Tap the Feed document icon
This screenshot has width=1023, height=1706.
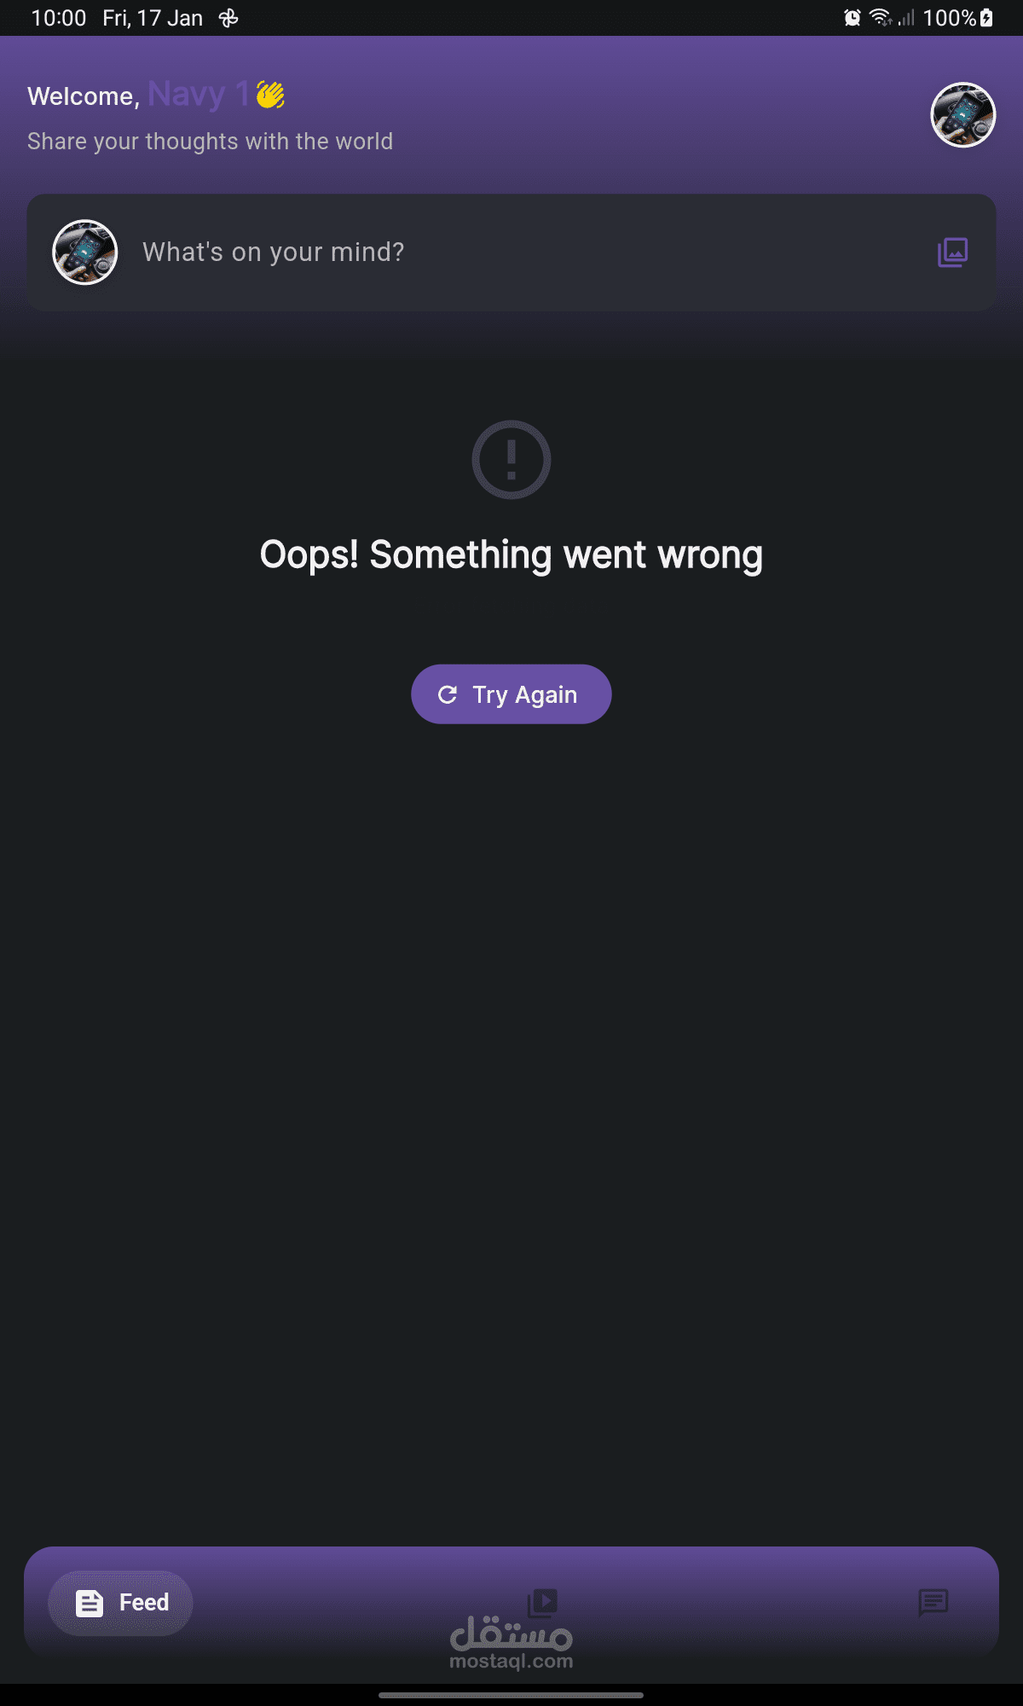click(90, 1604)
